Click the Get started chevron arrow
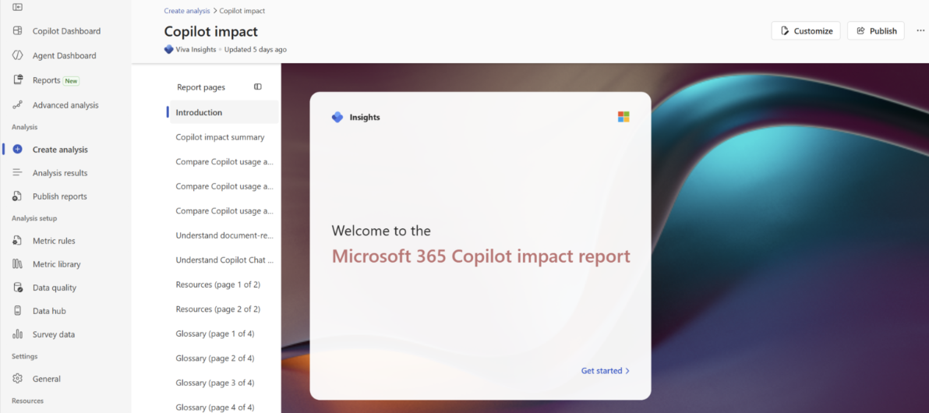929x413 pixels. 627,371
